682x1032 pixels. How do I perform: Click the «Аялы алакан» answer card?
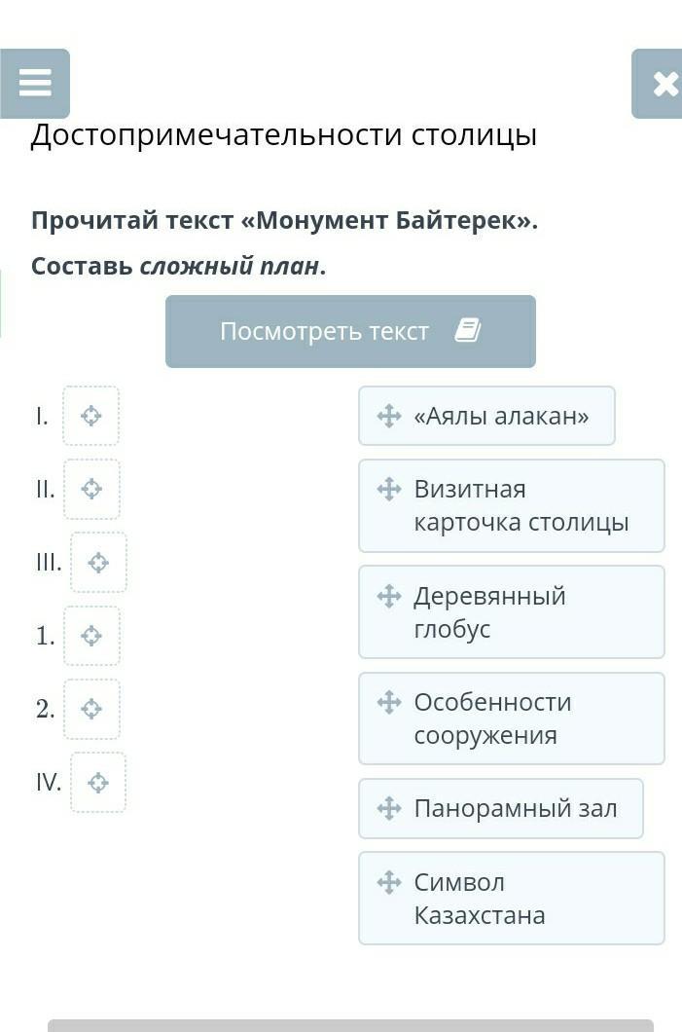pos(486,416)
